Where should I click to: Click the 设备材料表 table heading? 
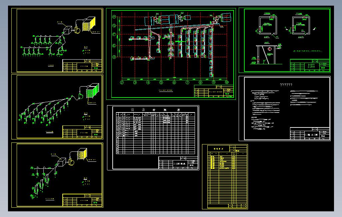(x=156, y=109)
